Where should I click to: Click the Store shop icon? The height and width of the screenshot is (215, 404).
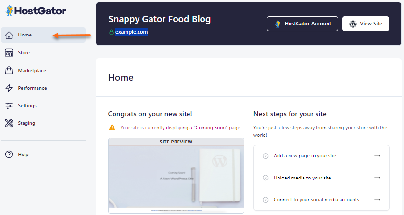click(x=9, y=53)
